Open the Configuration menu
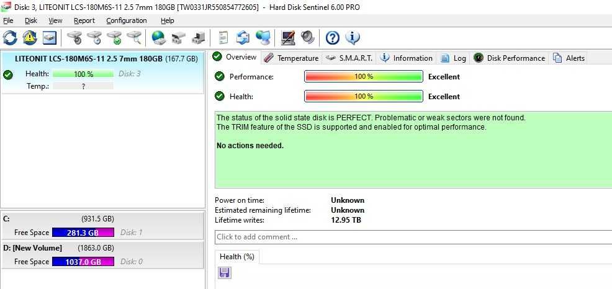This screenshot has height=289, width=612. [x=127, y=20]
